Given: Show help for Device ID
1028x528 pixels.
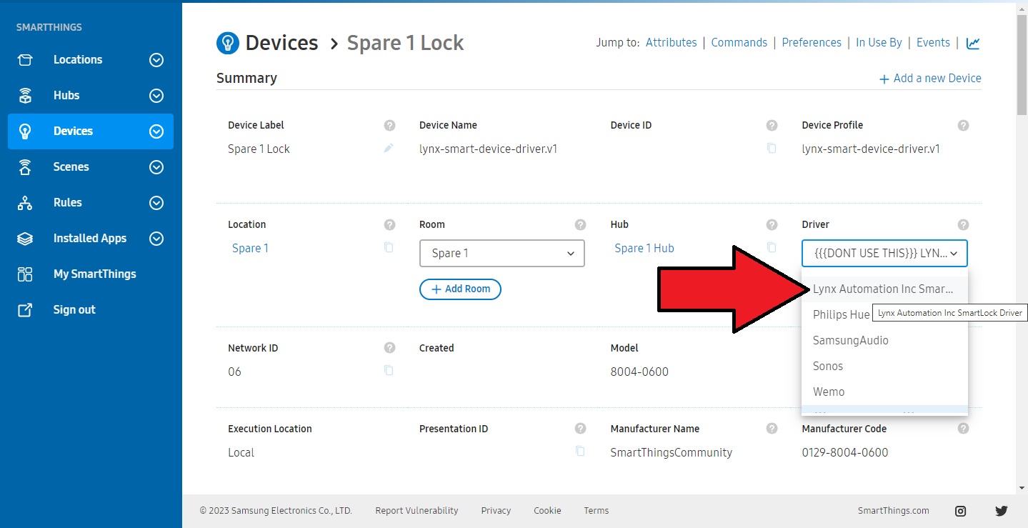Looking at the screenshot, I should [x=772, y=126].
